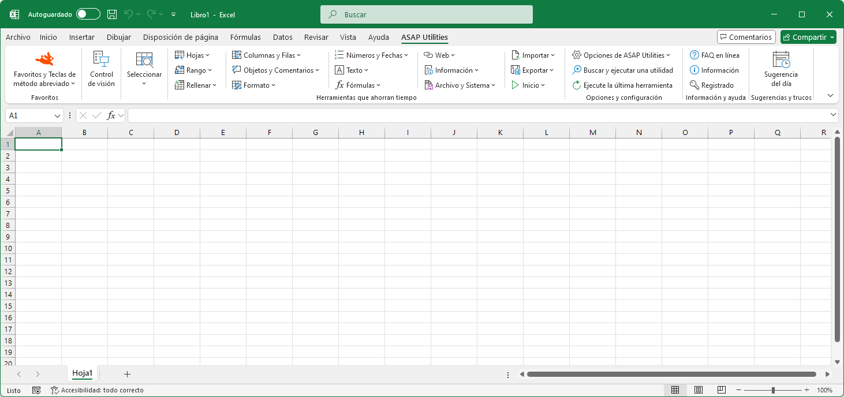Viewport: 844px width, 397px height.
Task: Click the zoom slider at the bottom right
Action: click(774, 389)
